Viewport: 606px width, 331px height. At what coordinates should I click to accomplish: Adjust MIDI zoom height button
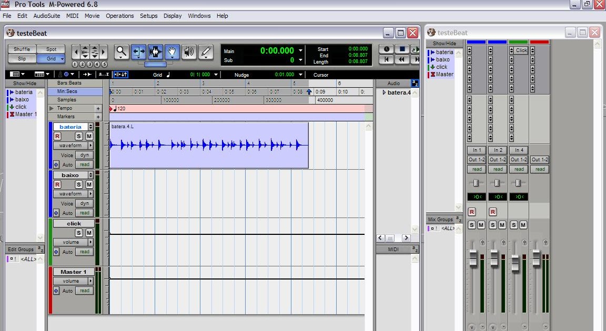pyautogui.click(x=95, y=51)
